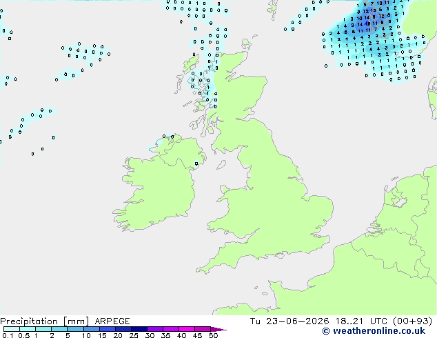Select the 45 mm legend color swatch
The height and width of the screenshot is (338, 437).
click(x=203, y=329)
